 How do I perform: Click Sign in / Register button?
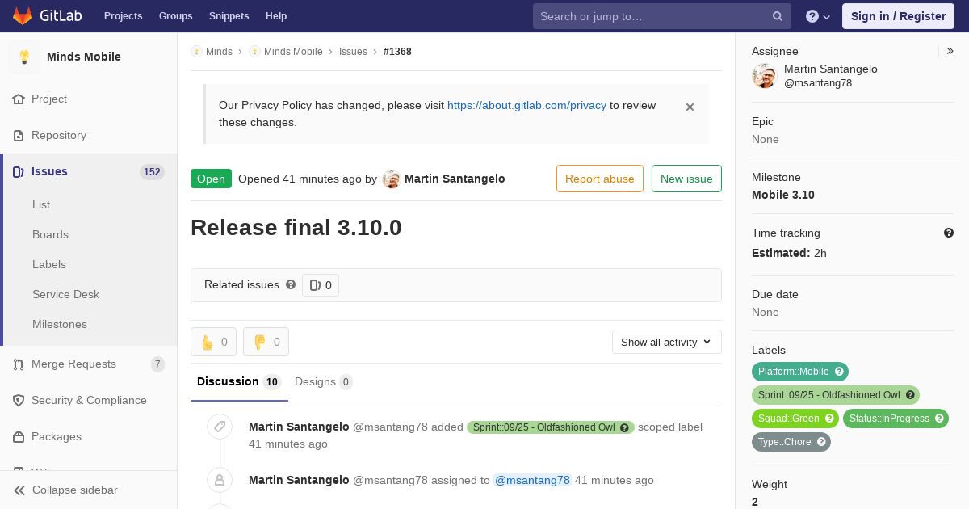click(898, 16)
